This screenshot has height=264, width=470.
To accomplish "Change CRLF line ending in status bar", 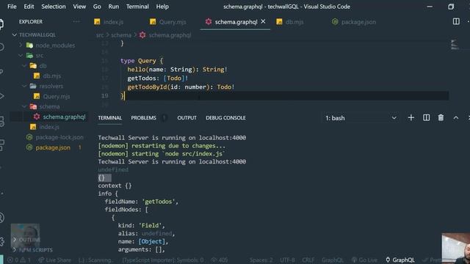I will tap(308, 260).
